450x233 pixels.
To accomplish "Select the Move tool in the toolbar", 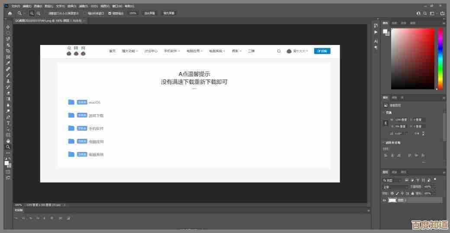I will pyautogui.click(x=8, y=27).
